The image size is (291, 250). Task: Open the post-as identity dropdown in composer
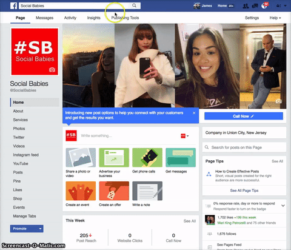click(x=185, y=136)
